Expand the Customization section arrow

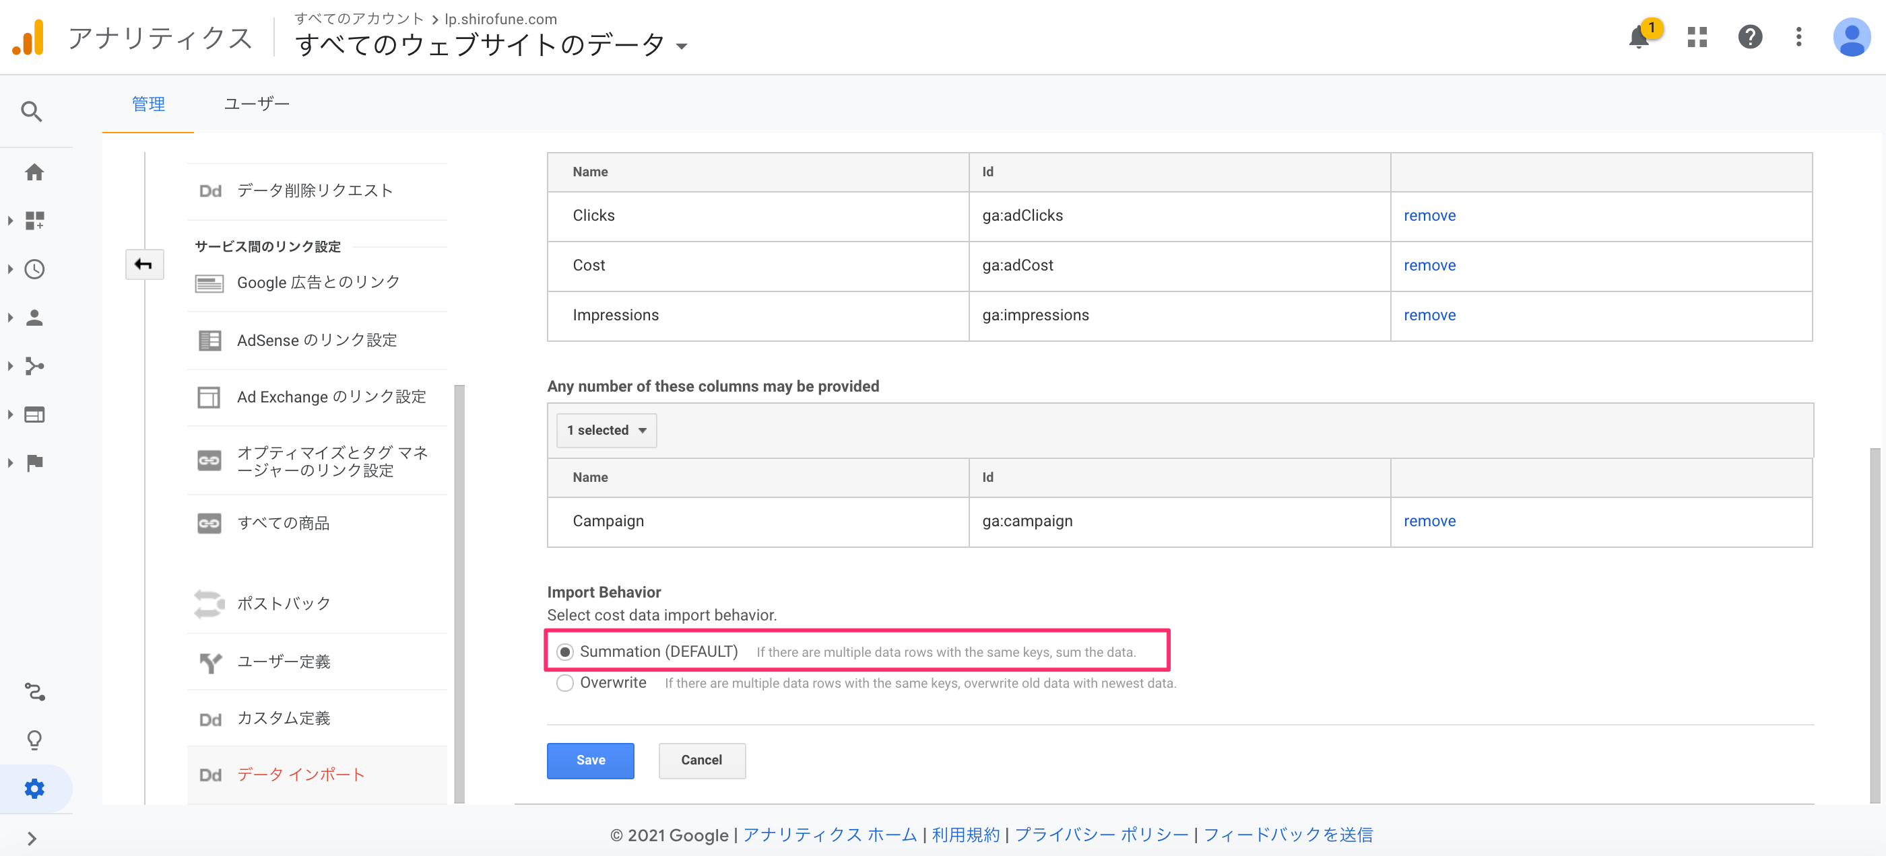(10, 220)
